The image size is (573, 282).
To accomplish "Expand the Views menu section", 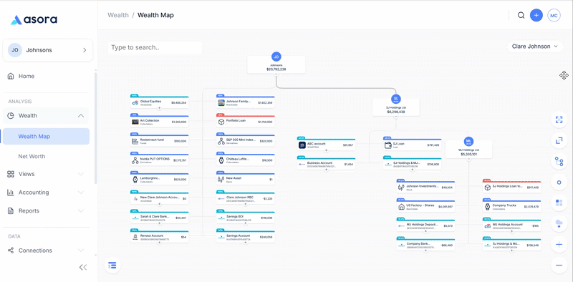I will click(x=46, y=174).
